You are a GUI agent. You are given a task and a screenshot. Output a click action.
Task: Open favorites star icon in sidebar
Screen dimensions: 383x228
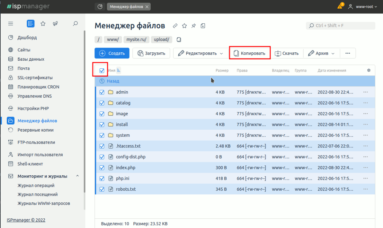pos(43,23)
